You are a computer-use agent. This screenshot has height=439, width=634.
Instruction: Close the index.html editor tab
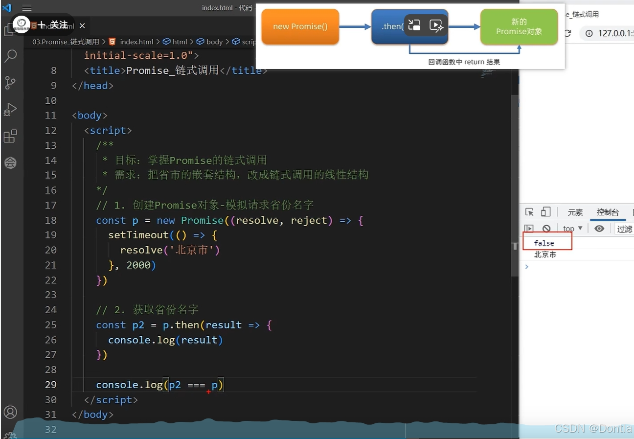[82, 25]
